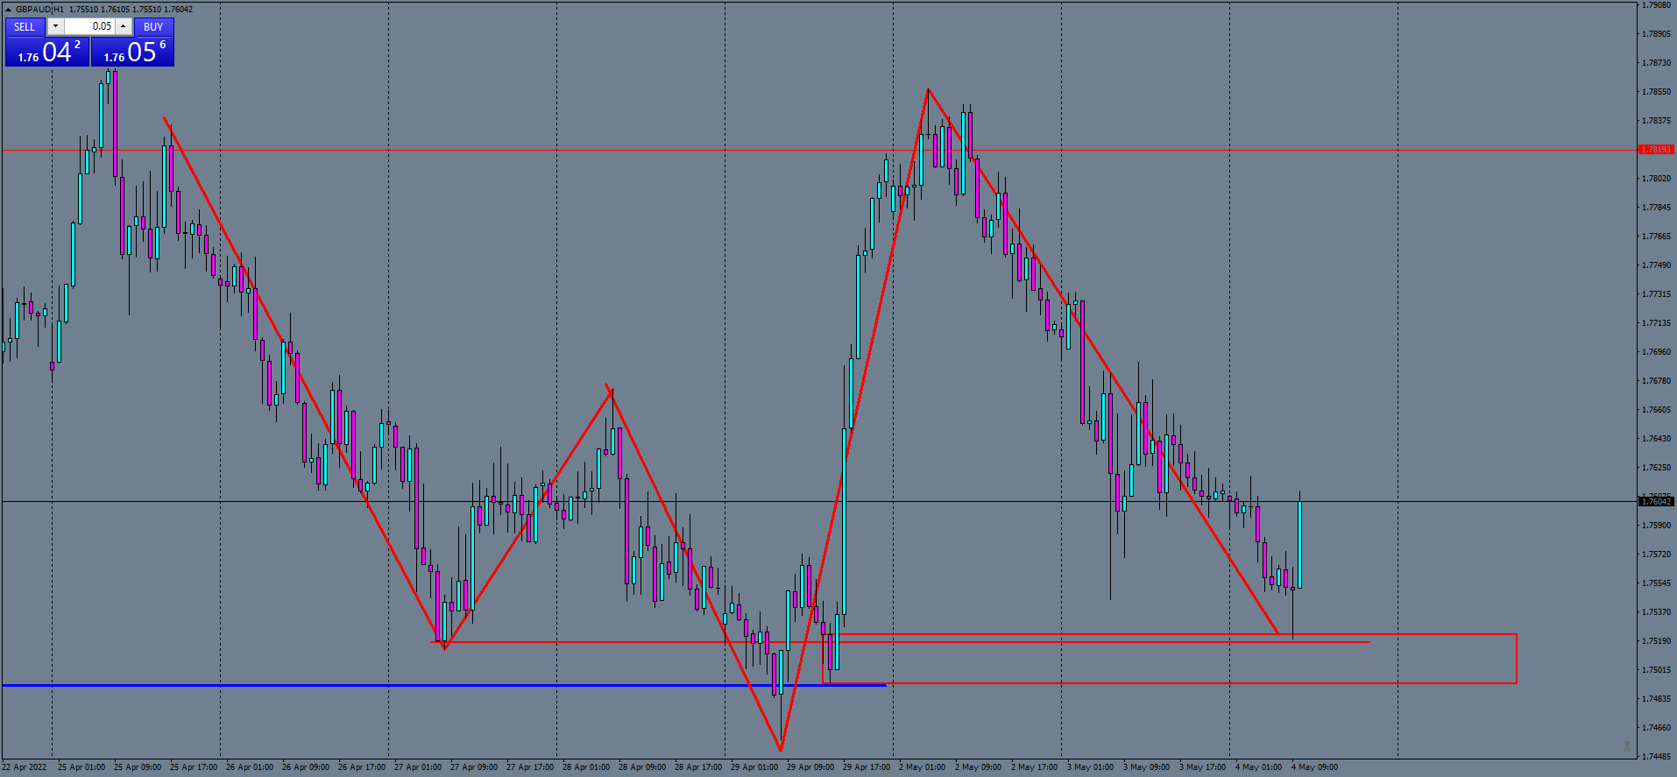Click the 1.75015 price scale label
The height and width of the screenshot is (777, 1677).
(x=1656, y=670)
